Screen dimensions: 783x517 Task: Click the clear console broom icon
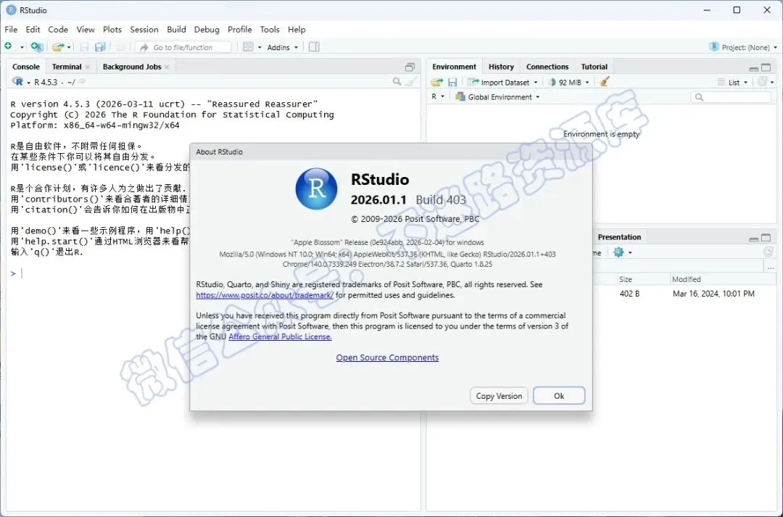point(411,81)
